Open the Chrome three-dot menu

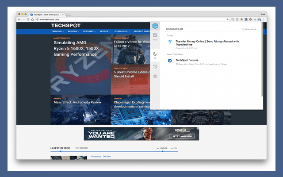[x=264, y=19]
